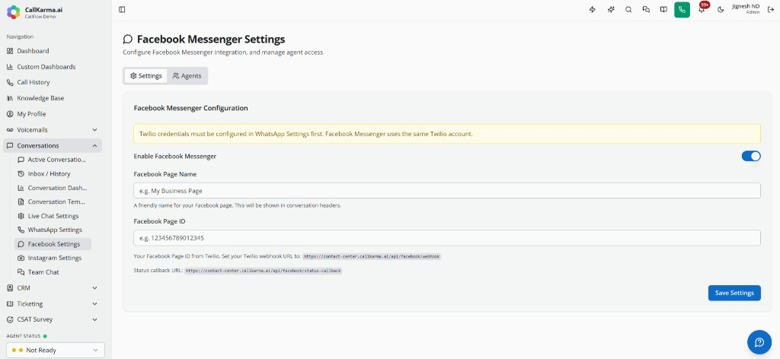The image size is (780, 359).
Task: Switch to dark mode moon icon
Action: tap(721, 9)
